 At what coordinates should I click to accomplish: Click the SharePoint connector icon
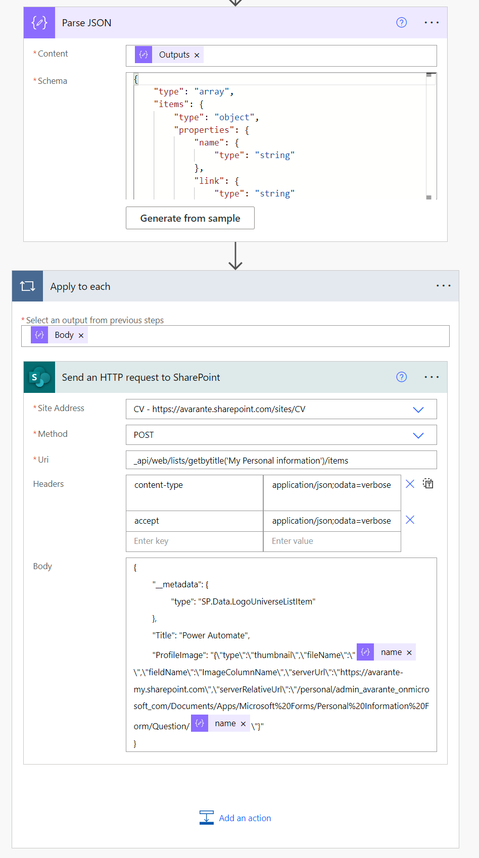coord(39,377)
